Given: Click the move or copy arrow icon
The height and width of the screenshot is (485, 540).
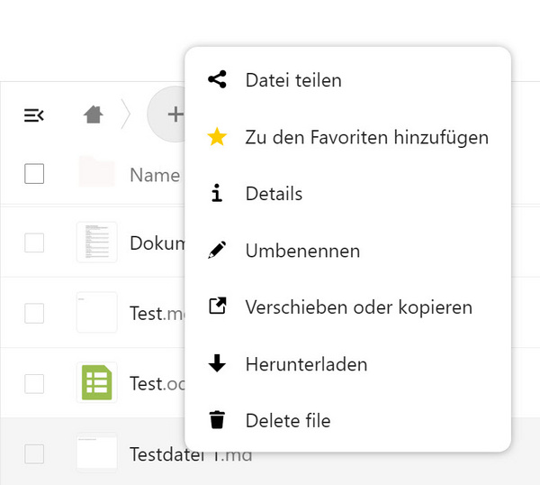Looking at the screenshot, I should (217, 307).
